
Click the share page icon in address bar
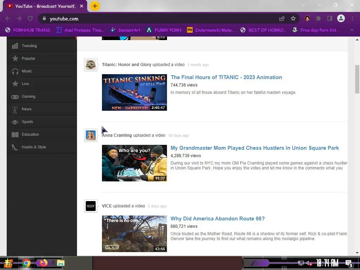tap(282, 19)
